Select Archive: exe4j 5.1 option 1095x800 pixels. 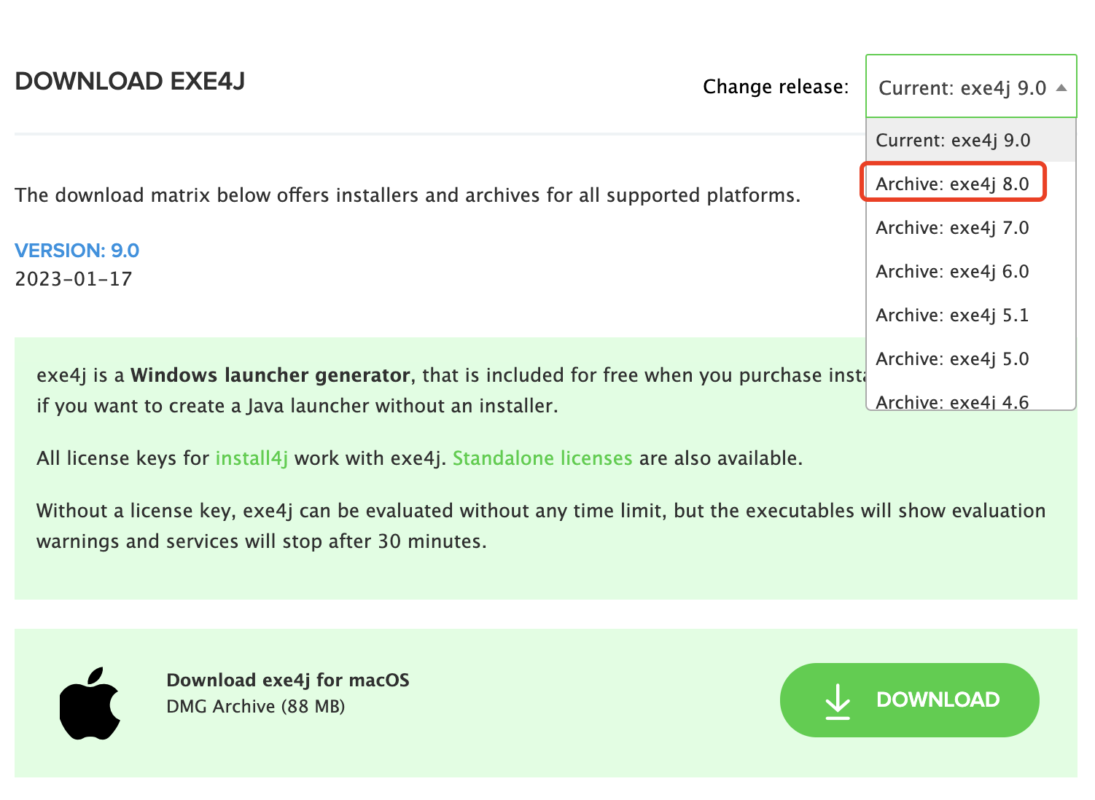pyautogui.click(x=970, y=315)
